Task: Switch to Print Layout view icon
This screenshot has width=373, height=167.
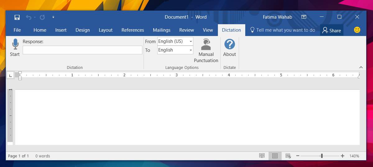Action: [275, 156]
